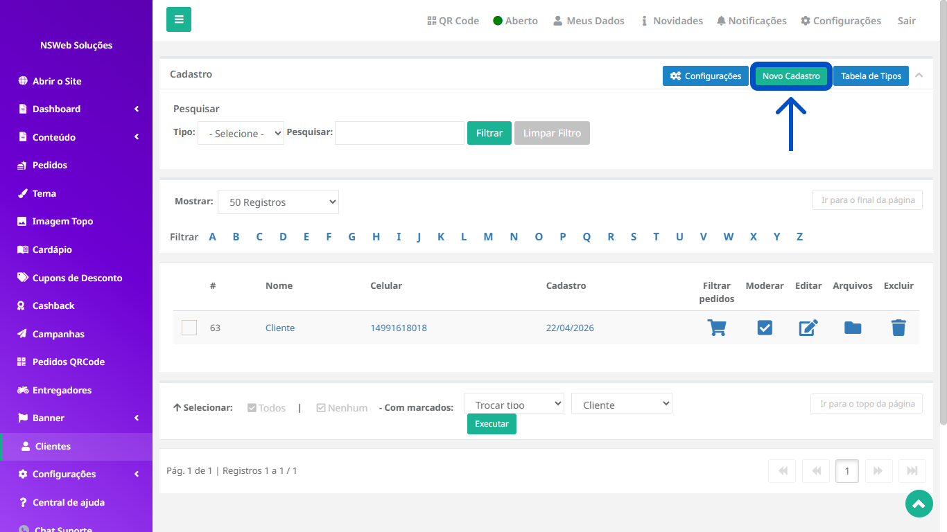Open Central de ajuda in sidebar
This screenshot has width=947, height=532.
coord(76,502)
